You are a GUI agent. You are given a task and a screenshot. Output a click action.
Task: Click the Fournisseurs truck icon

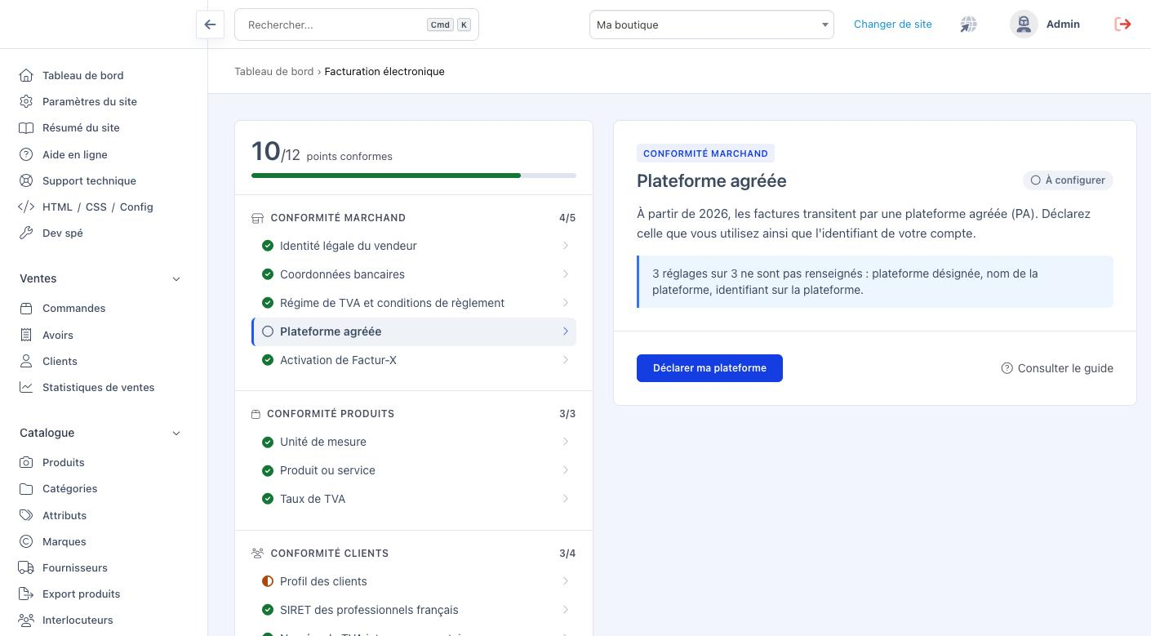point(27,567)
